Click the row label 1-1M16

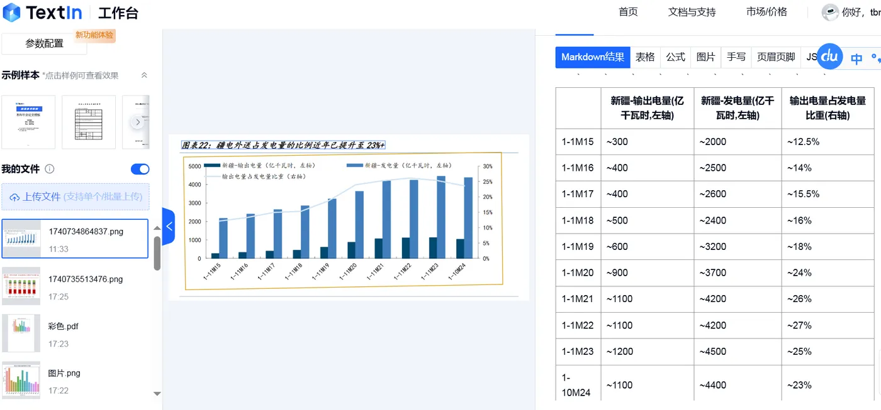[x=578, y=168]
